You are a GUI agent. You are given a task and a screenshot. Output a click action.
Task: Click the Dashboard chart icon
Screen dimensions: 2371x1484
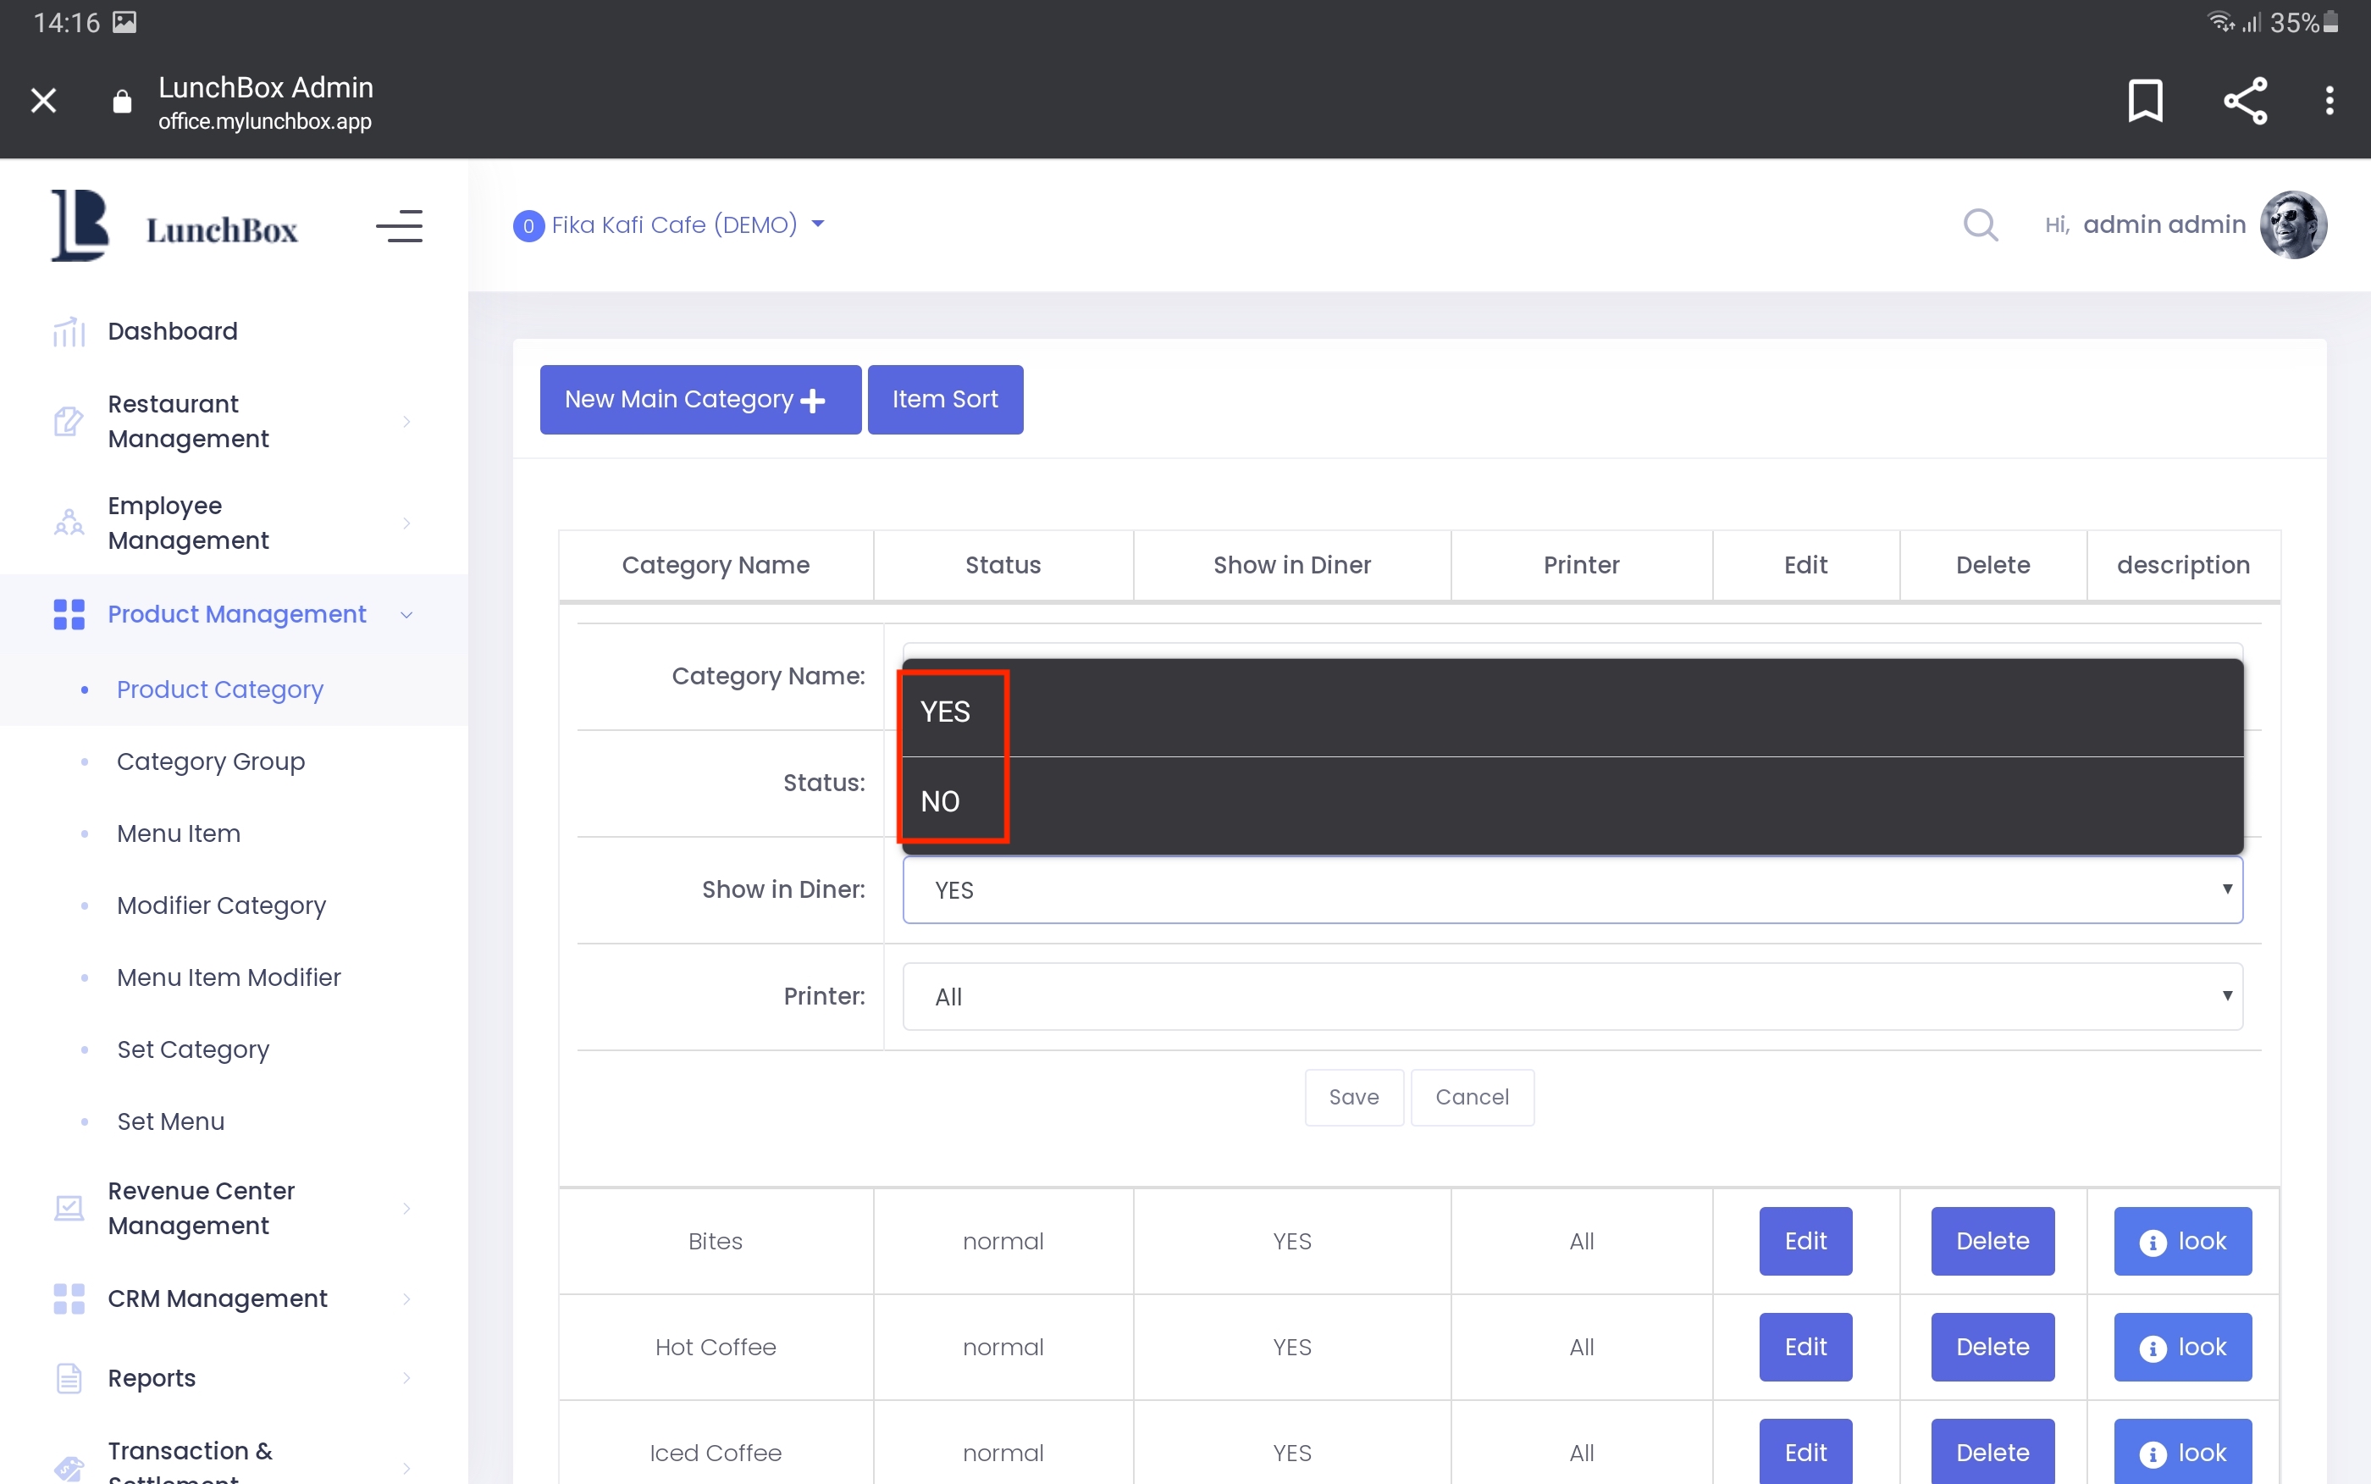[x=69, y=332]
